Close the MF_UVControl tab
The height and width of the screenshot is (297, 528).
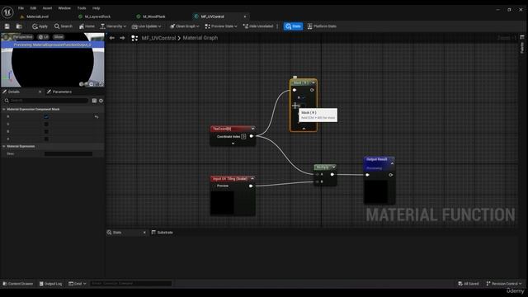[x=245, y=16]
